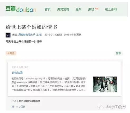This screenshot has width=130, height=113.
Task: Click the 泰然自若的地铁姑娘 comment text
Action: [29, 101]
